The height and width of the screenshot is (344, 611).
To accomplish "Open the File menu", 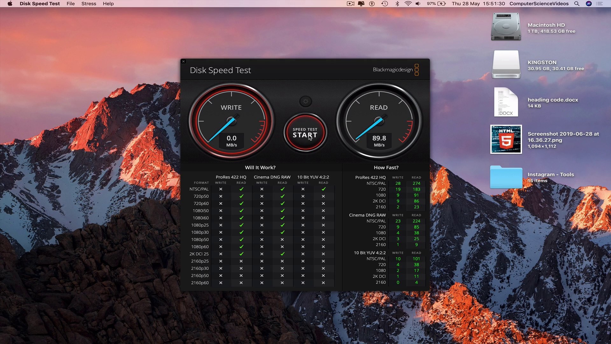I will coord(70,4).
